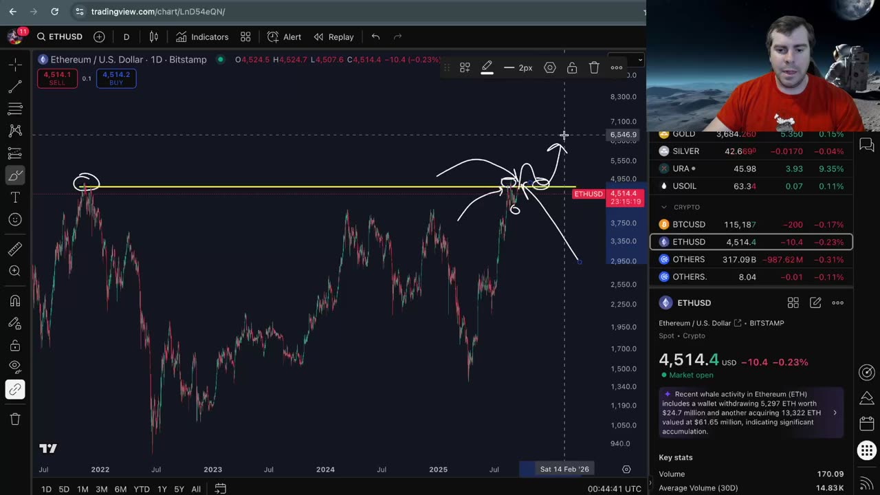The width and height of the screenshot is (880, 495).
Task: Lock the selected drawing
Action: [572, 67]
